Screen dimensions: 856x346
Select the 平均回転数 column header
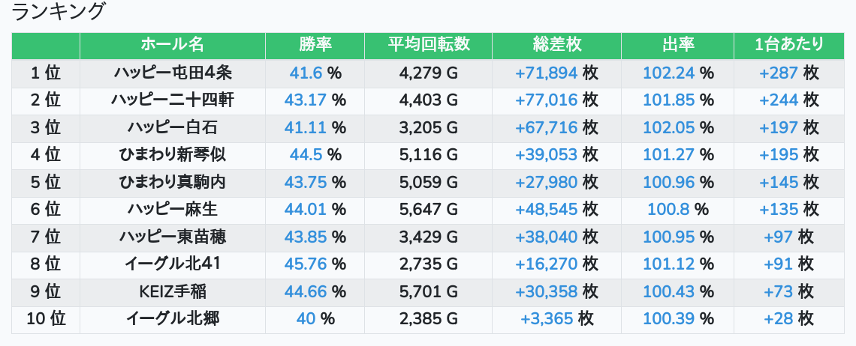[429, 45]
